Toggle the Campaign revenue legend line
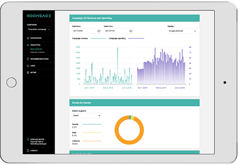This screenshot has width=238, height=165. [98, 38]
